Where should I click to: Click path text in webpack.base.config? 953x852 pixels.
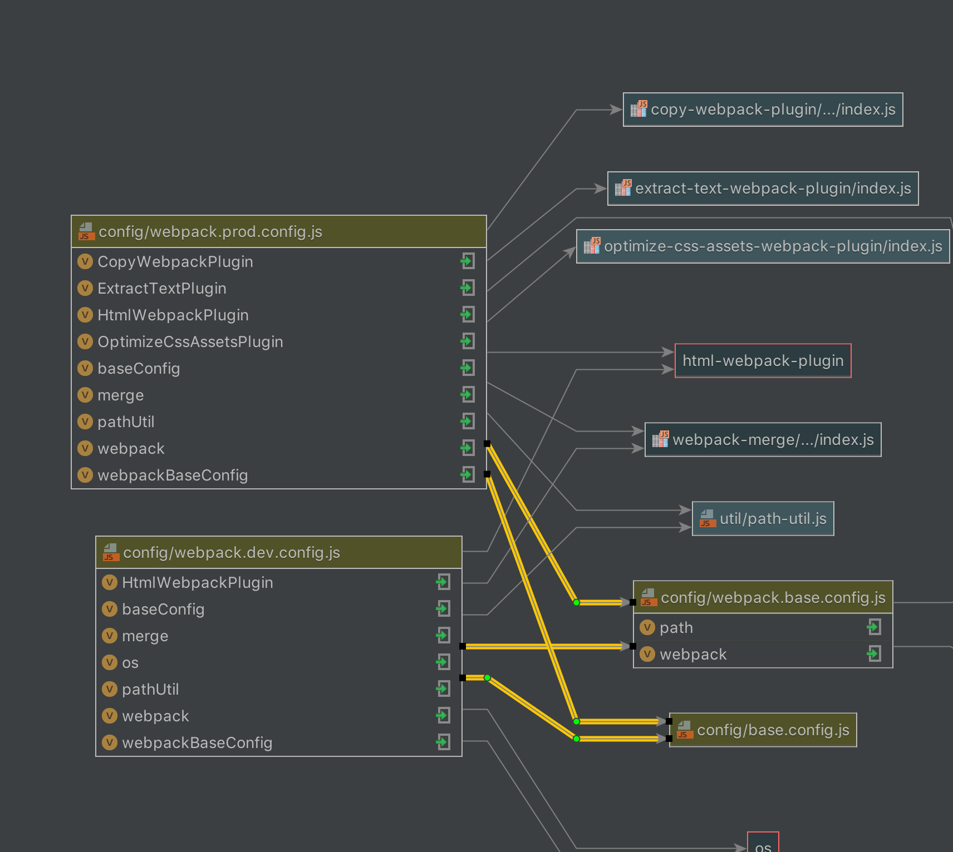pyautogui.click(x=676, y=628)
